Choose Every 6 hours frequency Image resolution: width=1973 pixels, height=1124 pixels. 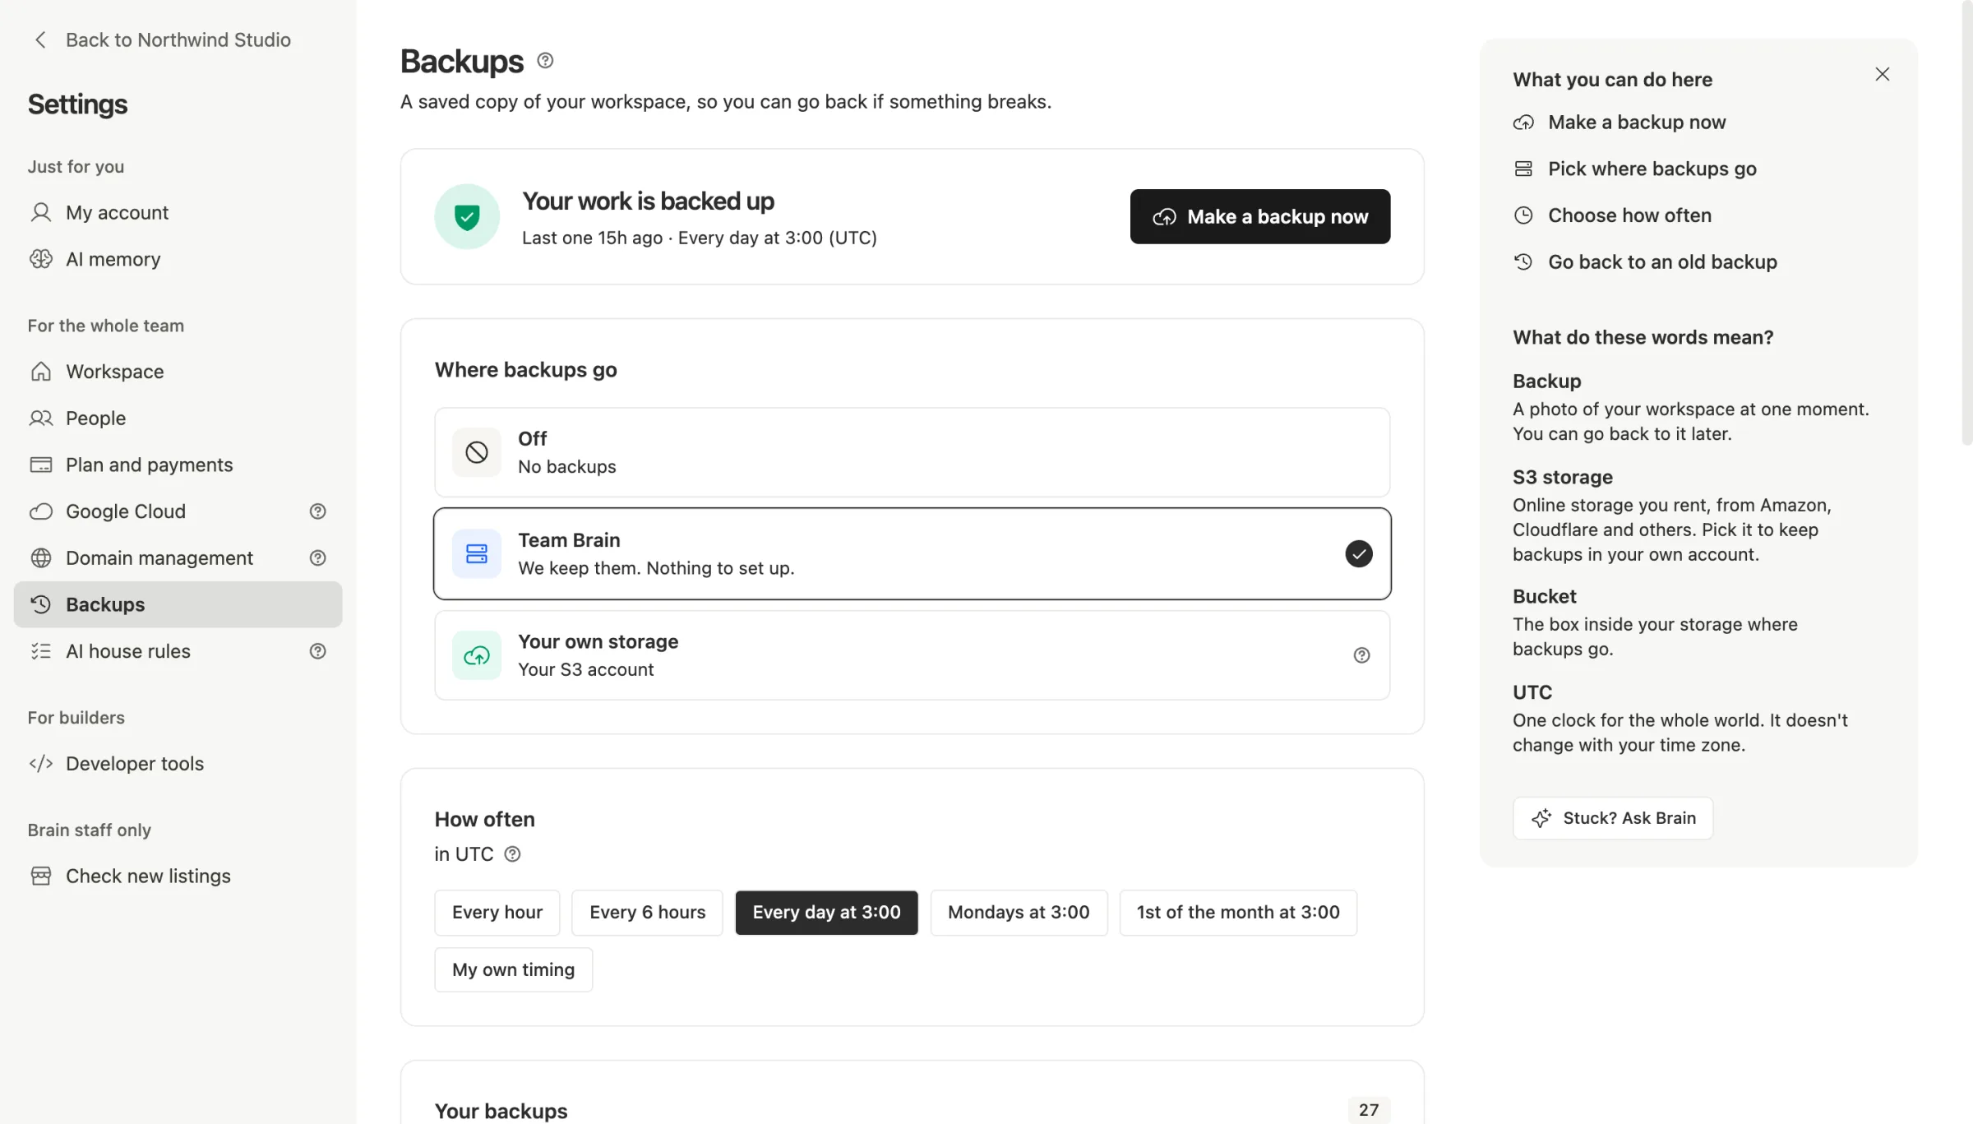pos(647,913)
